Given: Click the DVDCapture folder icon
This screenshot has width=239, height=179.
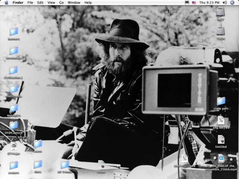Looking at the screenshot, I should point(14,126).
